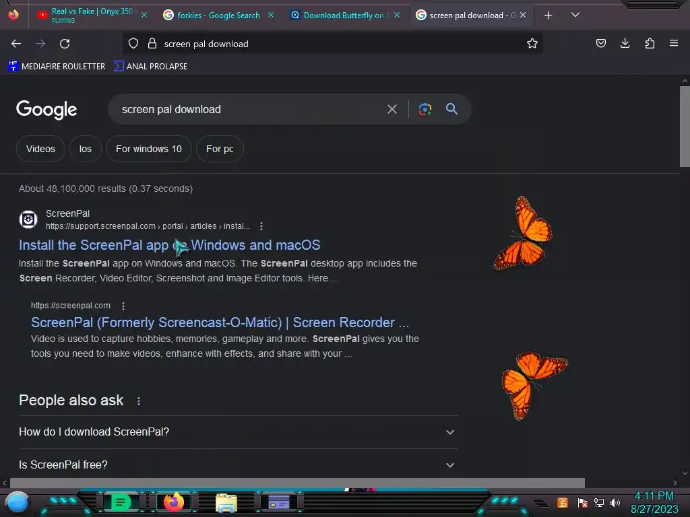The image size is (690, 517).
Task: Filter results For pc
Action: (220, 149)
